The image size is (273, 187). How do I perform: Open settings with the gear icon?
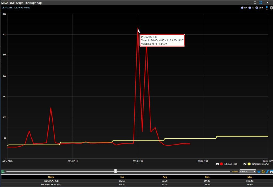pyautogui.click(x=271, y=8)
